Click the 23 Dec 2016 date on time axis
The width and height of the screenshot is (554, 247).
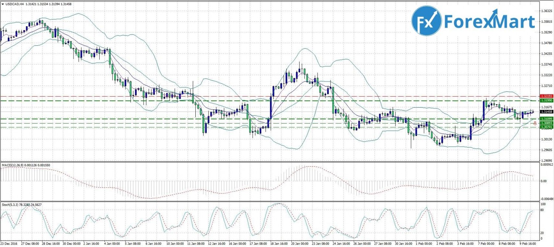(x=9, y=244)
